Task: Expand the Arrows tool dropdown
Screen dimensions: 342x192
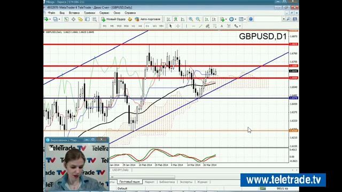Action: click(240, 26)
